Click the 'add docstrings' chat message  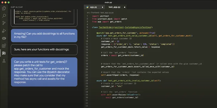click(44, 35)
